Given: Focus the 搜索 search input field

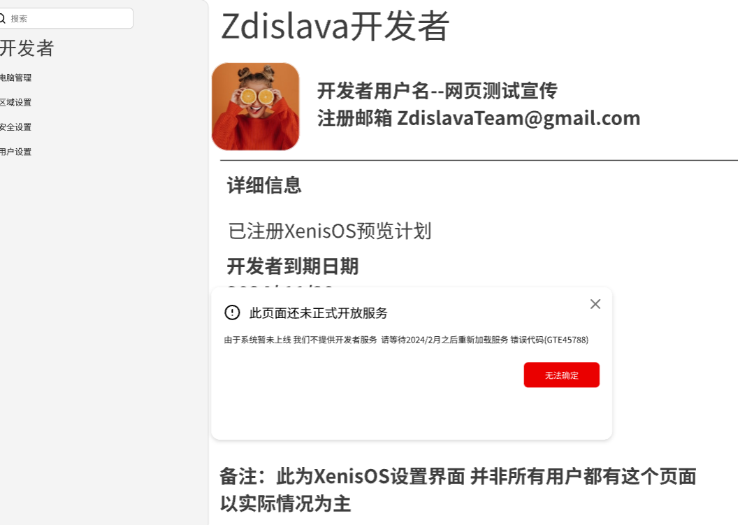Looking at the screenshot, I should pos(66,18).
